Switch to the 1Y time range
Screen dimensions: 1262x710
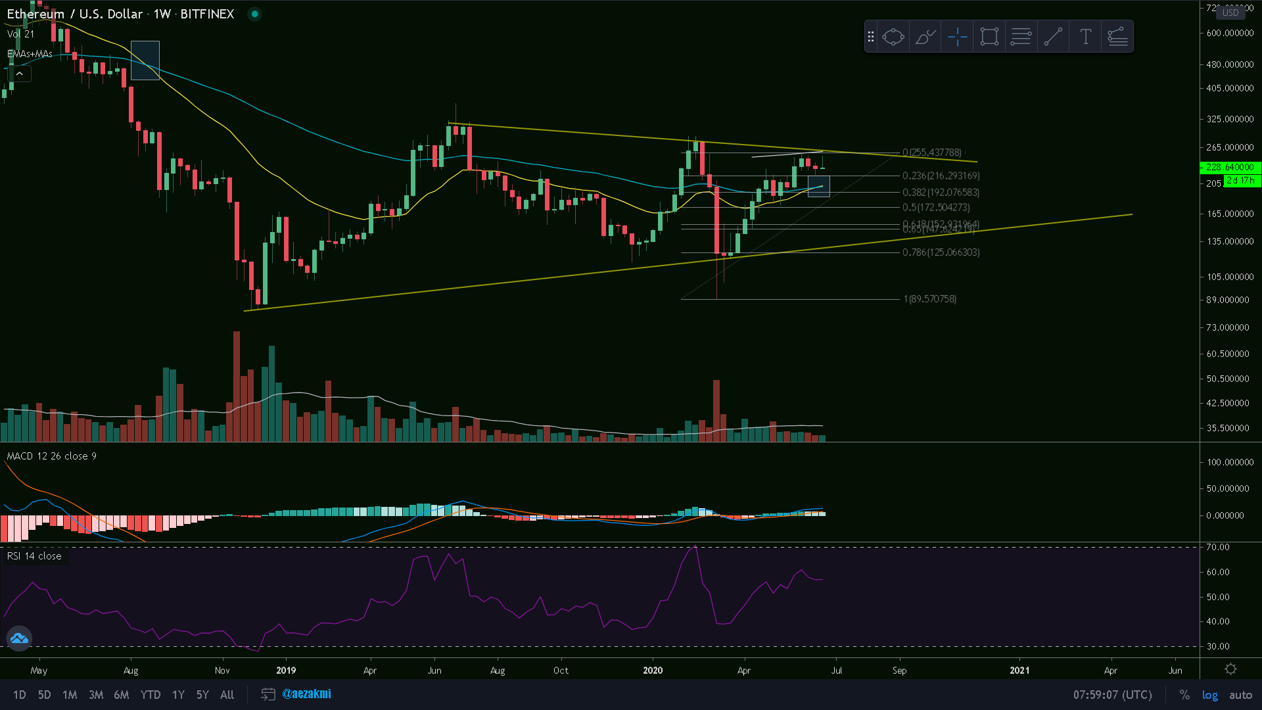tap(178, 695)
